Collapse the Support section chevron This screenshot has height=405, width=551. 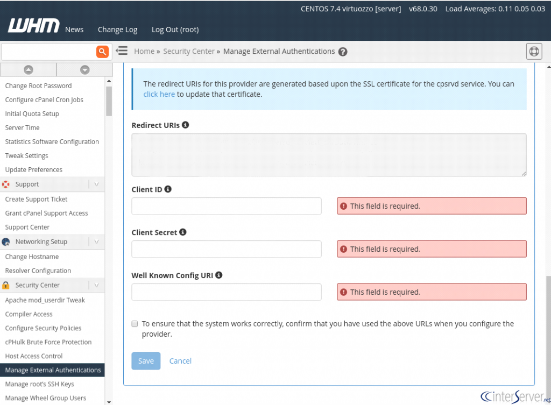click(x=97, y=184)
